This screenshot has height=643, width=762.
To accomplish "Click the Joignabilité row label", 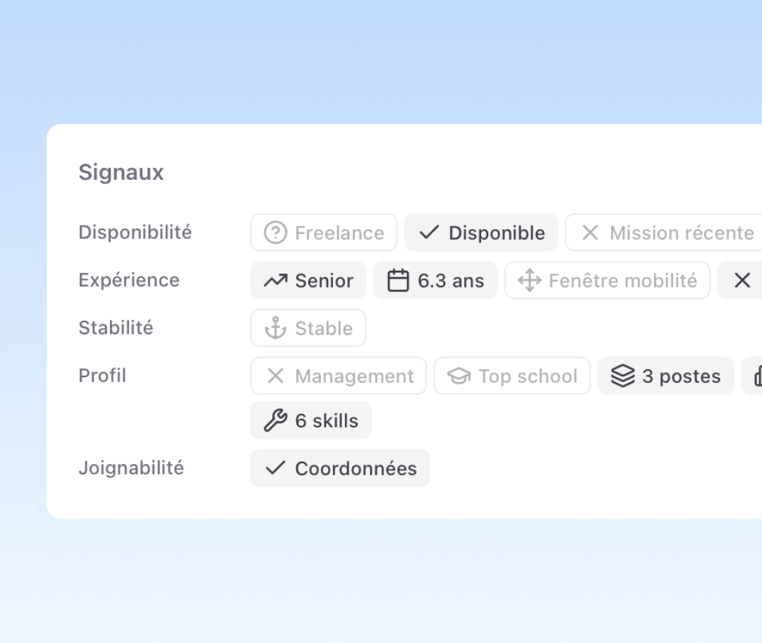I will [x=131, y=467].
